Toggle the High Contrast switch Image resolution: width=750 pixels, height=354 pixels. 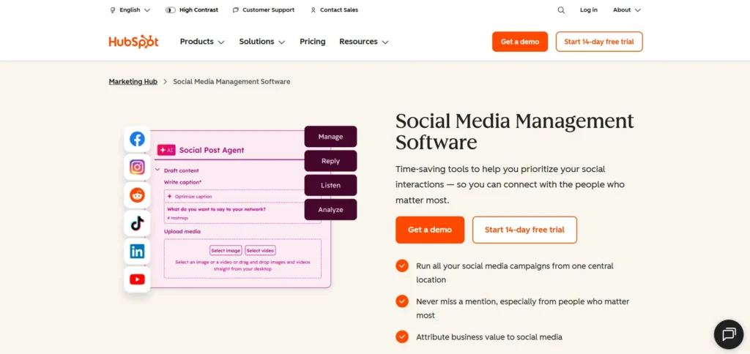click(170, 10)
